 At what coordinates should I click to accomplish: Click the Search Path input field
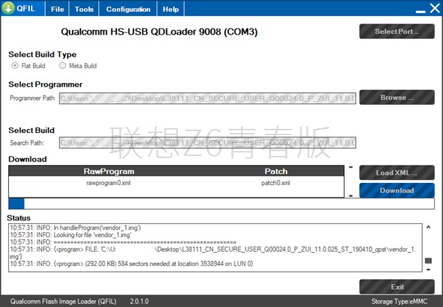pos(208,143)
